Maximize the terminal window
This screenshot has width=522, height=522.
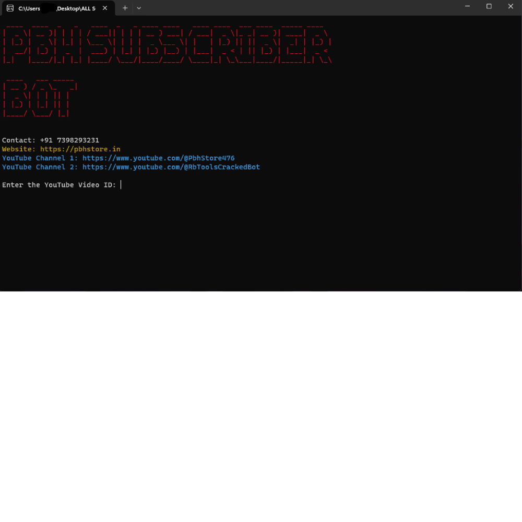[489, 6]
